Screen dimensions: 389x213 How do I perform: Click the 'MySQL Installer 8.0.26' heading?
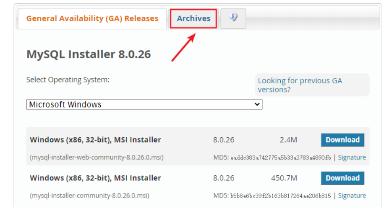(89, 54)
